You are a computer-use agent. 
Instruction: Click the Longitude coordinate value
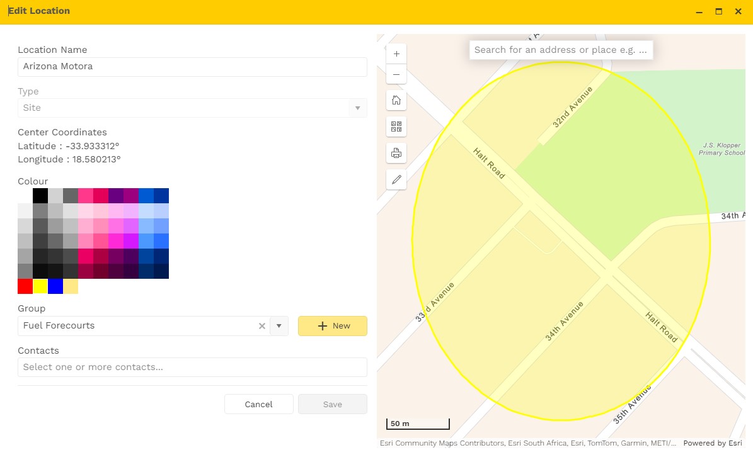pos(96,159)
